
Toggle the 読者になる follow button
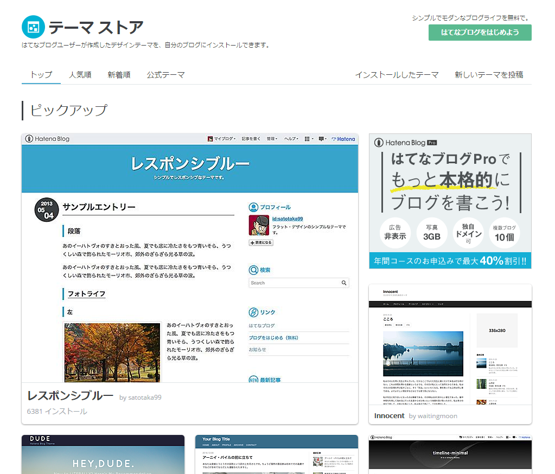click(261, 242)
